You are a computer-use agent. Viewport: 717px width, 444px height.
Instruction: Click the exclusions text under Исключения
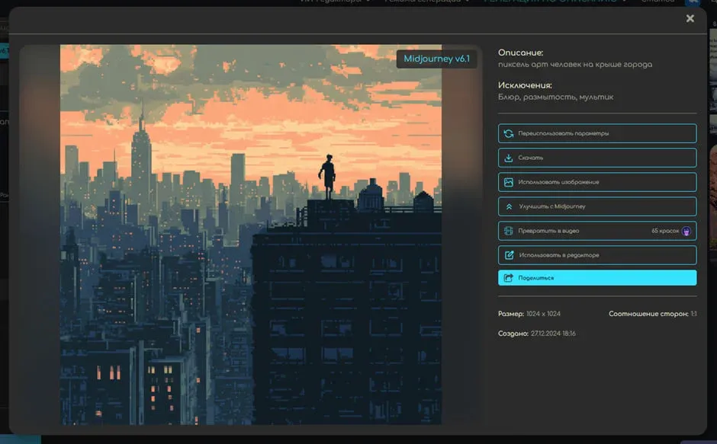pyautogui.click(x=555, y=97)
